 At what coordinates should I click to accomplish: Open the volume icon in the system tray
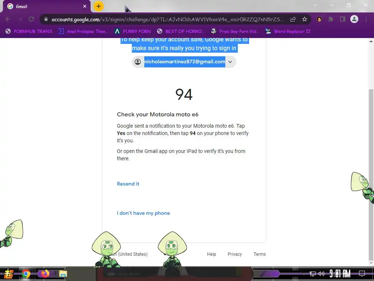pyautogui.click(x=321, y=274)
